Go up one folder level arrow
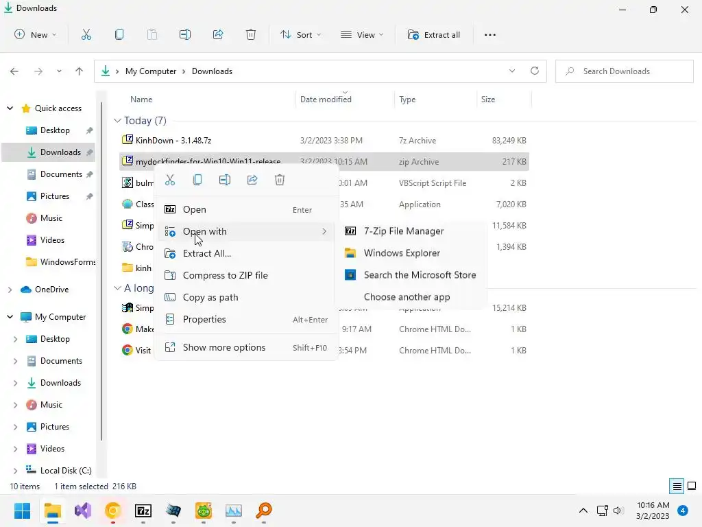Screen dimensions: 702x527 pyautogui.click(x=80, y=71)
